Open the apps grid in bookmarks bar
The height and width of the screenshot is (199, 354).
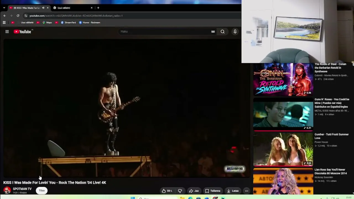click(x=4, y=22)
